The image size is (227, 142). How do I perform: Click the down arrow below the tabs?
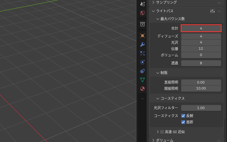(143, 99)
